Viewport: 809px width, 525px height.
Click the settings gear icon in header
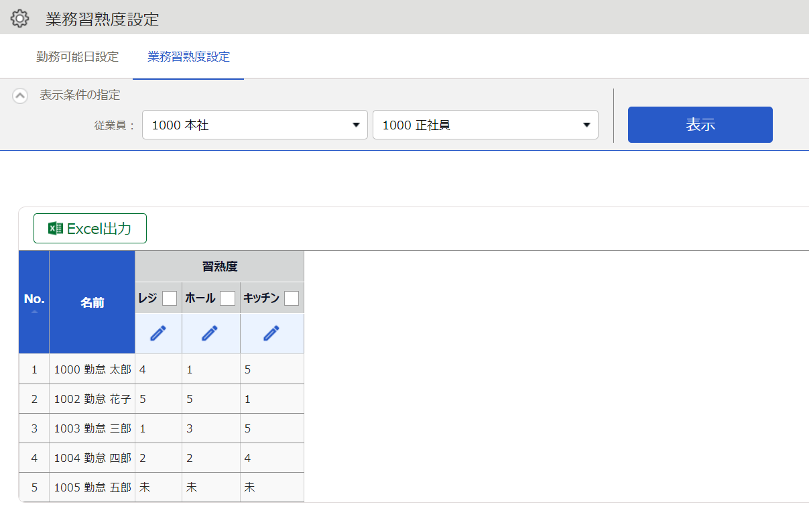click(x=20, y=18)
